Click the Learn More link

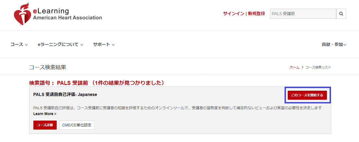[x=43, y=114]
